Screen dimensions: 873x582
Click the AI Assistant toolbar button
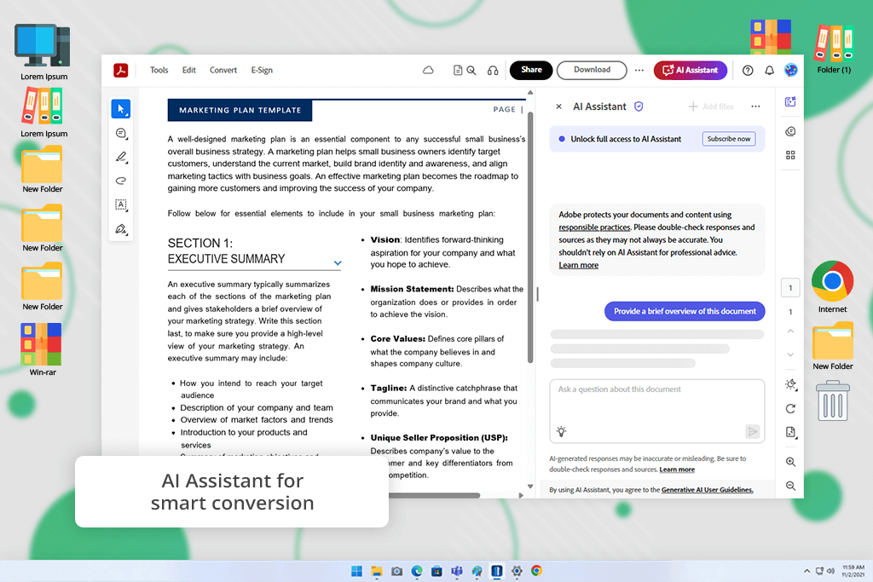pos(691,70)
